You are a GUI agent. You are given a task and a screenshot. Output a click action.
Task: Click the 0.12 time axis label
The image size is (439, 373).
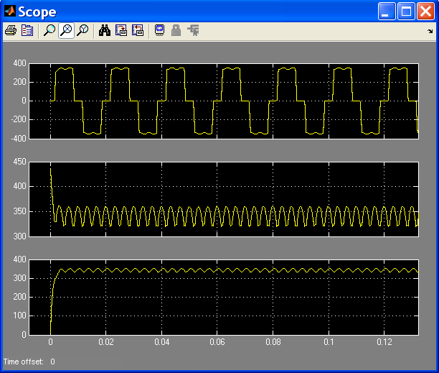(384, 342)
